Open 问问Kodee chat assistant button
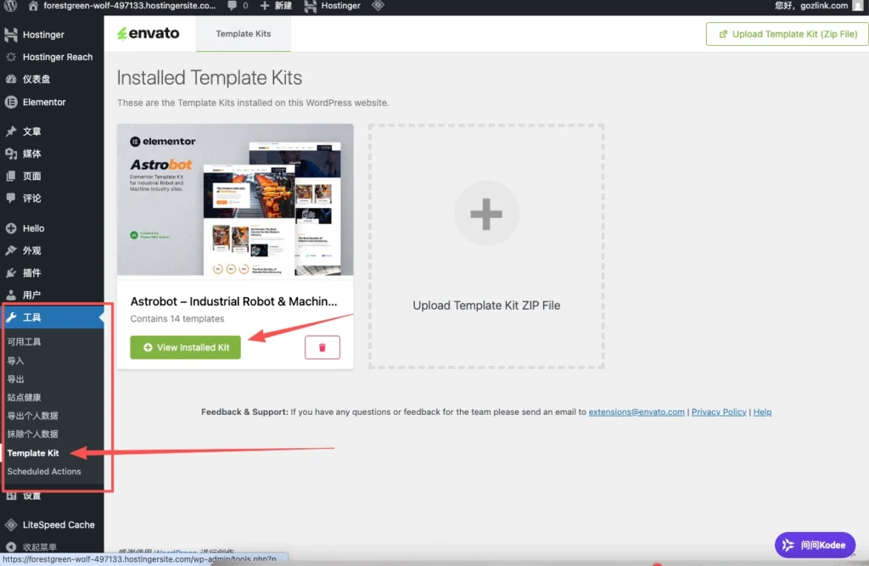The width and height of the screenshot is (869, 566). pos(814,545)
